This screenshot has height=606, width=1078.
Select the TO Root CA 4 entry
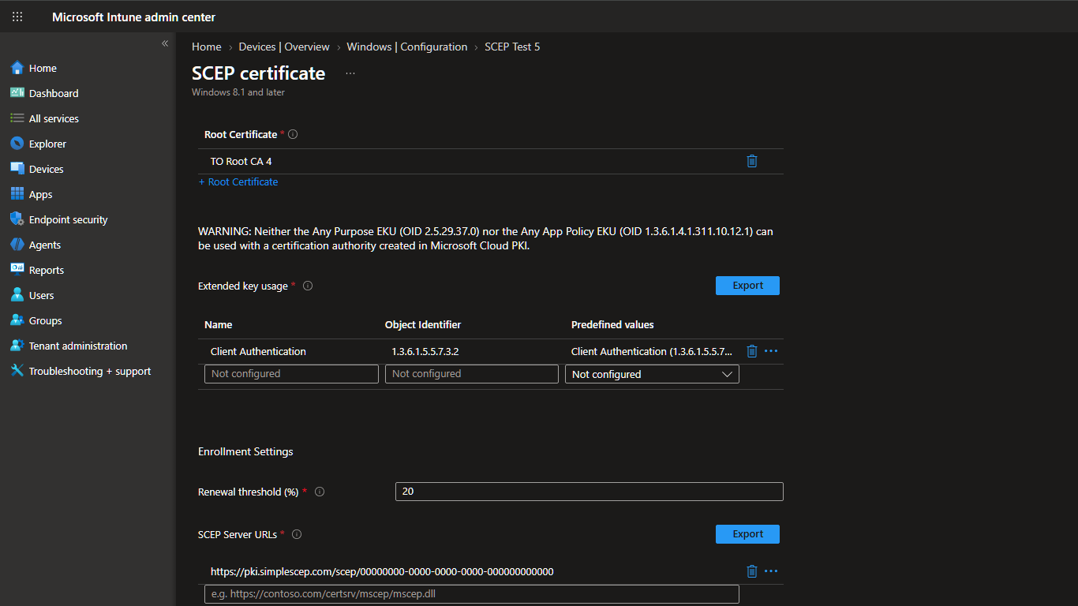pyautogui.click(x=241, y=161)
